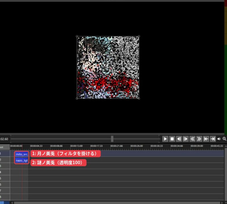This screenshot has width=227, height=204.
Task: Click the speaker volume icon
Action: coord(219,139)
